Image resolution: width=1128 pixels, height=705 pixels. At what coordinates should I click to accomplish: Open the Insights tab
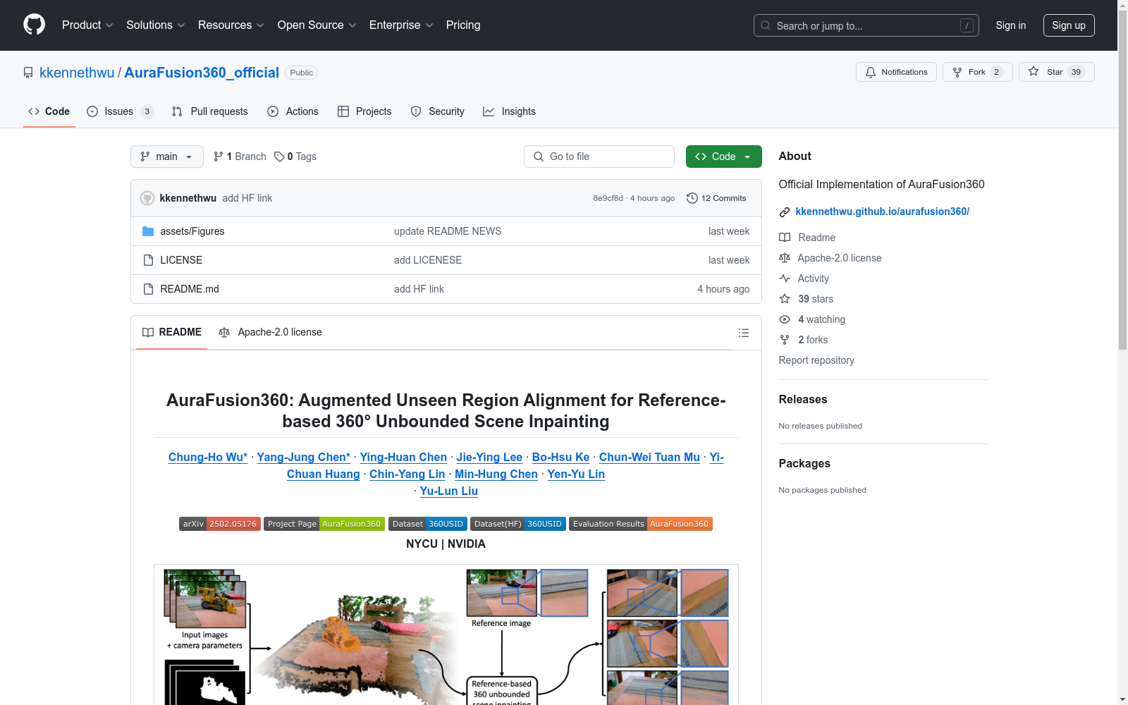click(x=509, y=111)
